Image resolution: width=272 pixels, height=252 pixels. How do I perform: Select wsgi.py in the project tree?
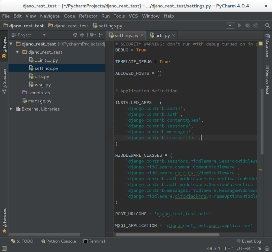56,85
